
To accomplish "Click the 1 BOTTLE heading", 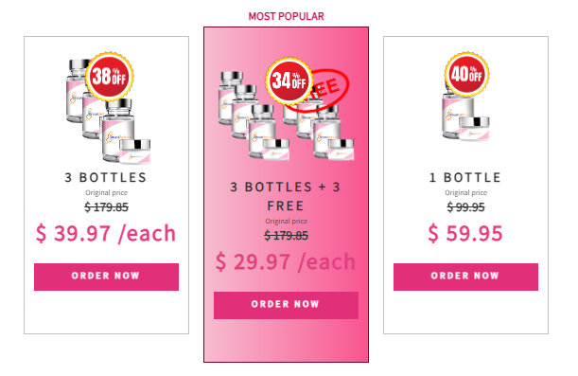I will coord(465,177).
